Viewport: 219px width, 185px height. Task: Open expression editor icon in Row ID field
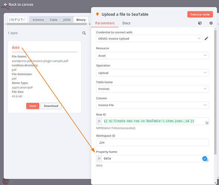point(207,123)
